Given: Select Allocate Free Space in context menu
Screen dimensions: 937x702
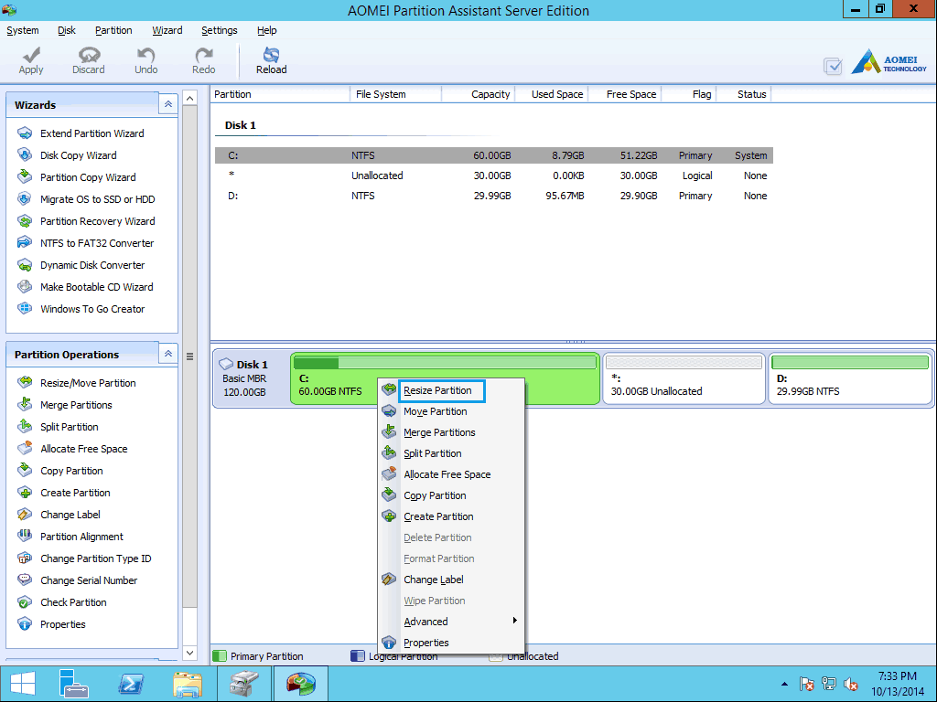Looking at the screenshot, I should click(451, 474).
